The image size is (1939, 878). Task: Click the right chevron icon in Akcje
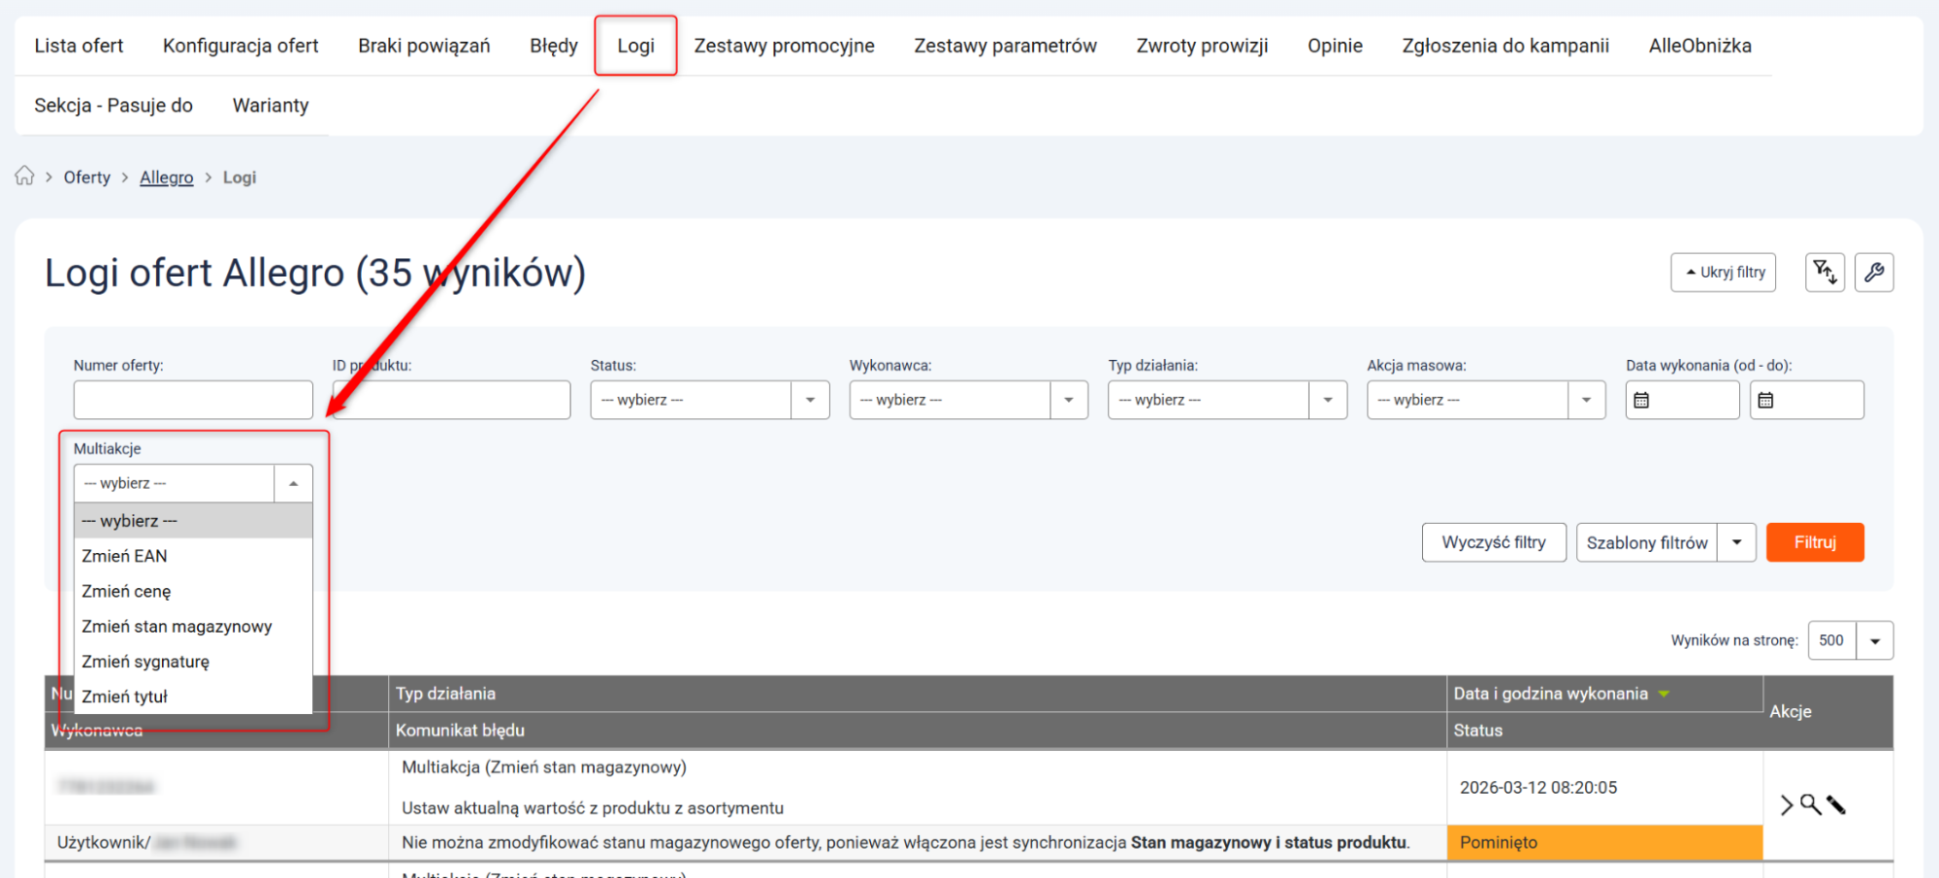coord(1786,804)
